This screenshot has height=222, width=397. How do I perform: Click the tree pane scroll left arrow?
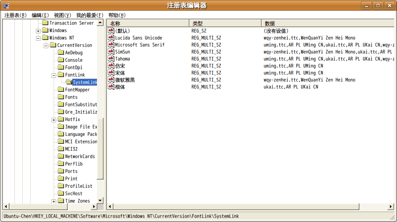[6, 207]
